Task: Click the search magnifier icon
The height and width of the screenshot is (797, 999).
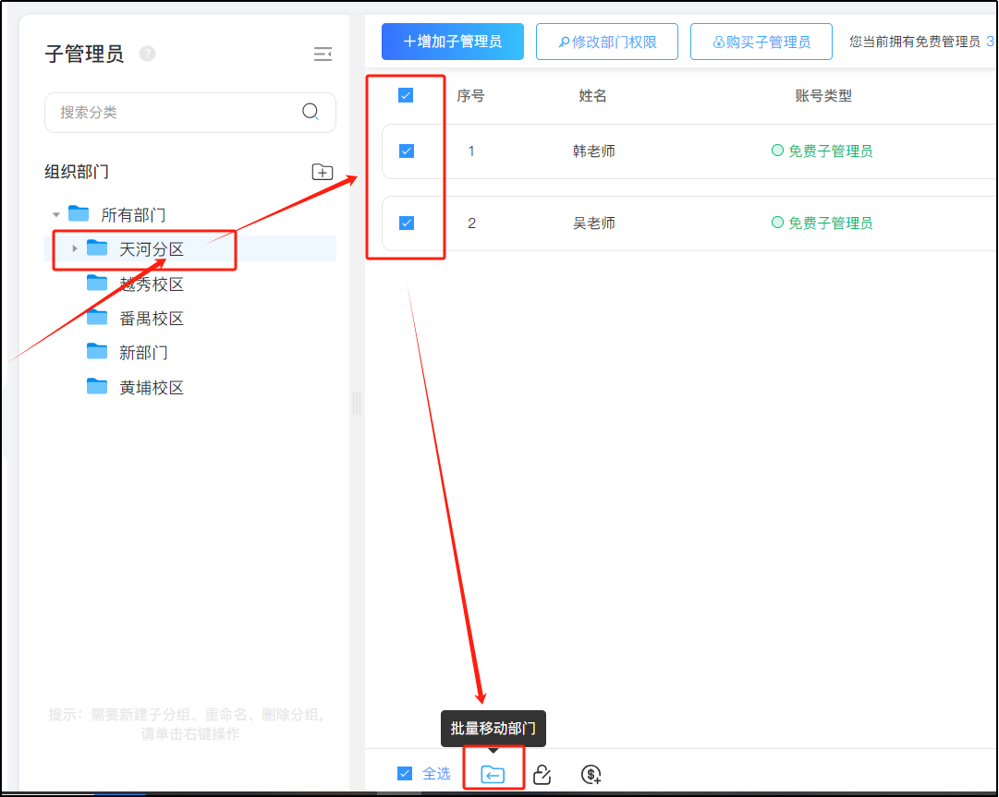Action: click(311, 112)
